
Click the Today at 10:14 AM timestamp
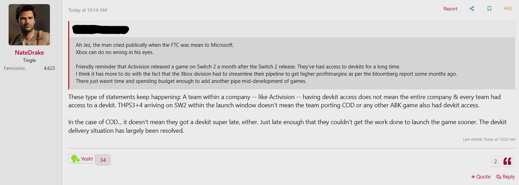(87, 10)
